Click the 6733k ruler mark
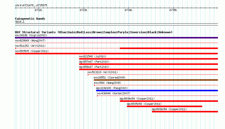 coord(83,10)
